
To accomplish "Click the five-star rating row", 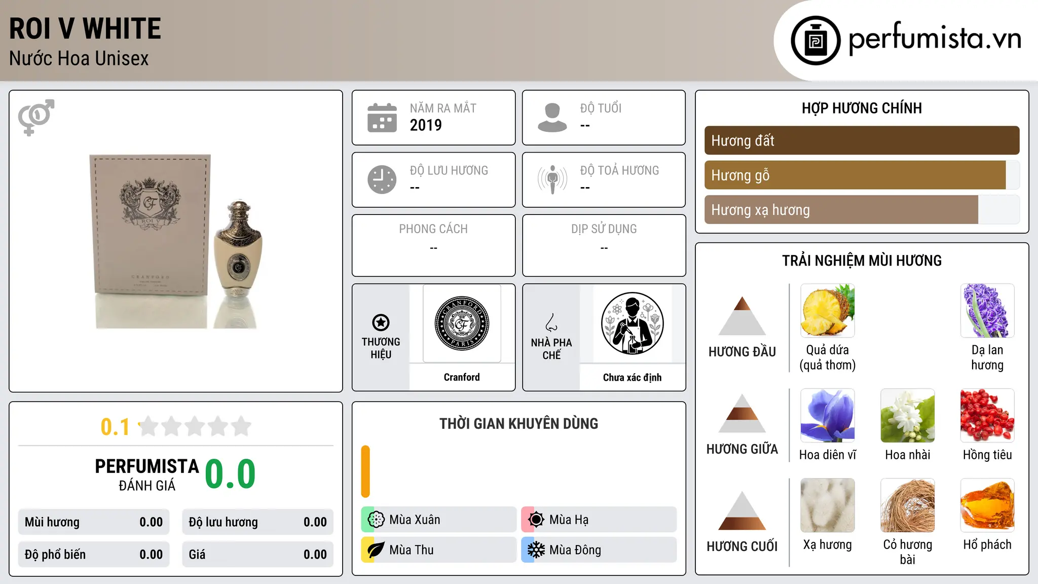I will click(x=195, y=426).
